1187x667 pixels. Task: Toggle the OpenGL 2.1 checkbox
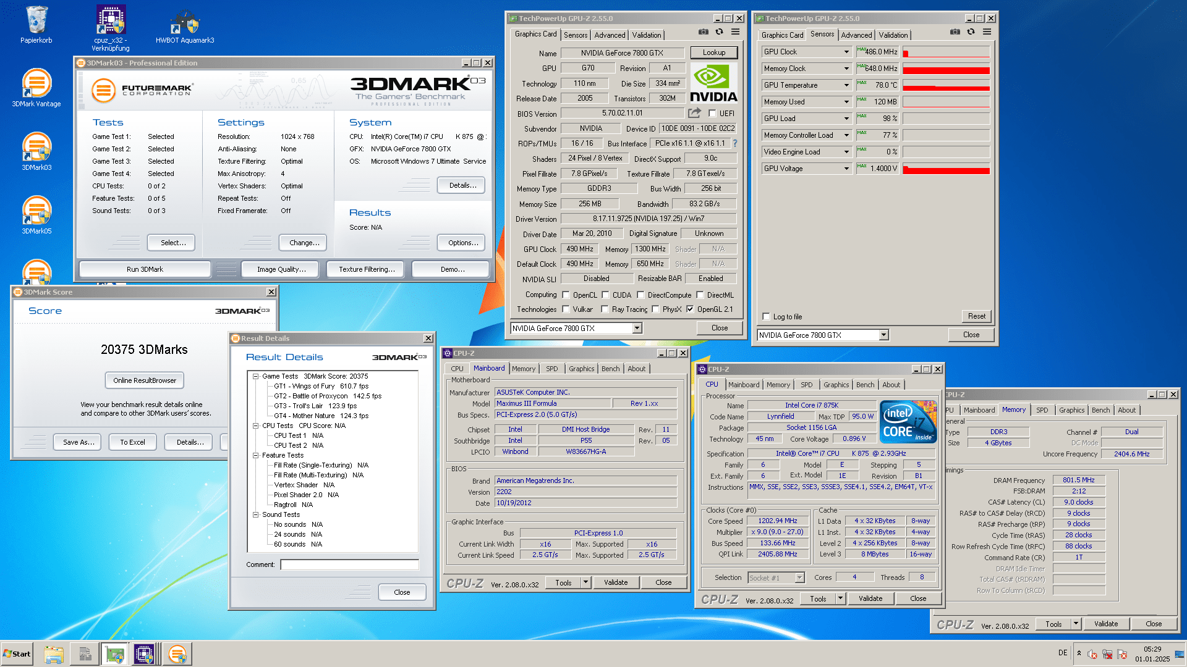point(690,309)
